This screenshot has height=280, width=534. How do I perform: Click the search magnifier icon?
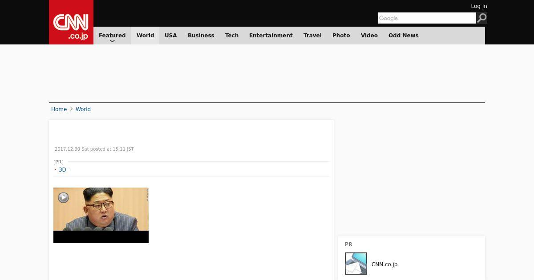482,18
